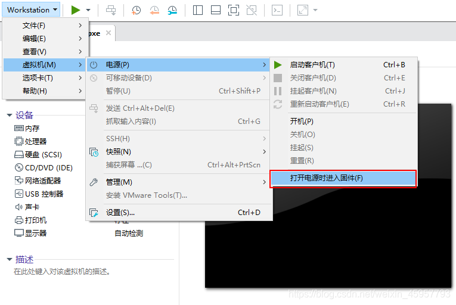Select the 虚拟机(M) menu item
Screen dimensions: 456x305
[x=45, y=64]
